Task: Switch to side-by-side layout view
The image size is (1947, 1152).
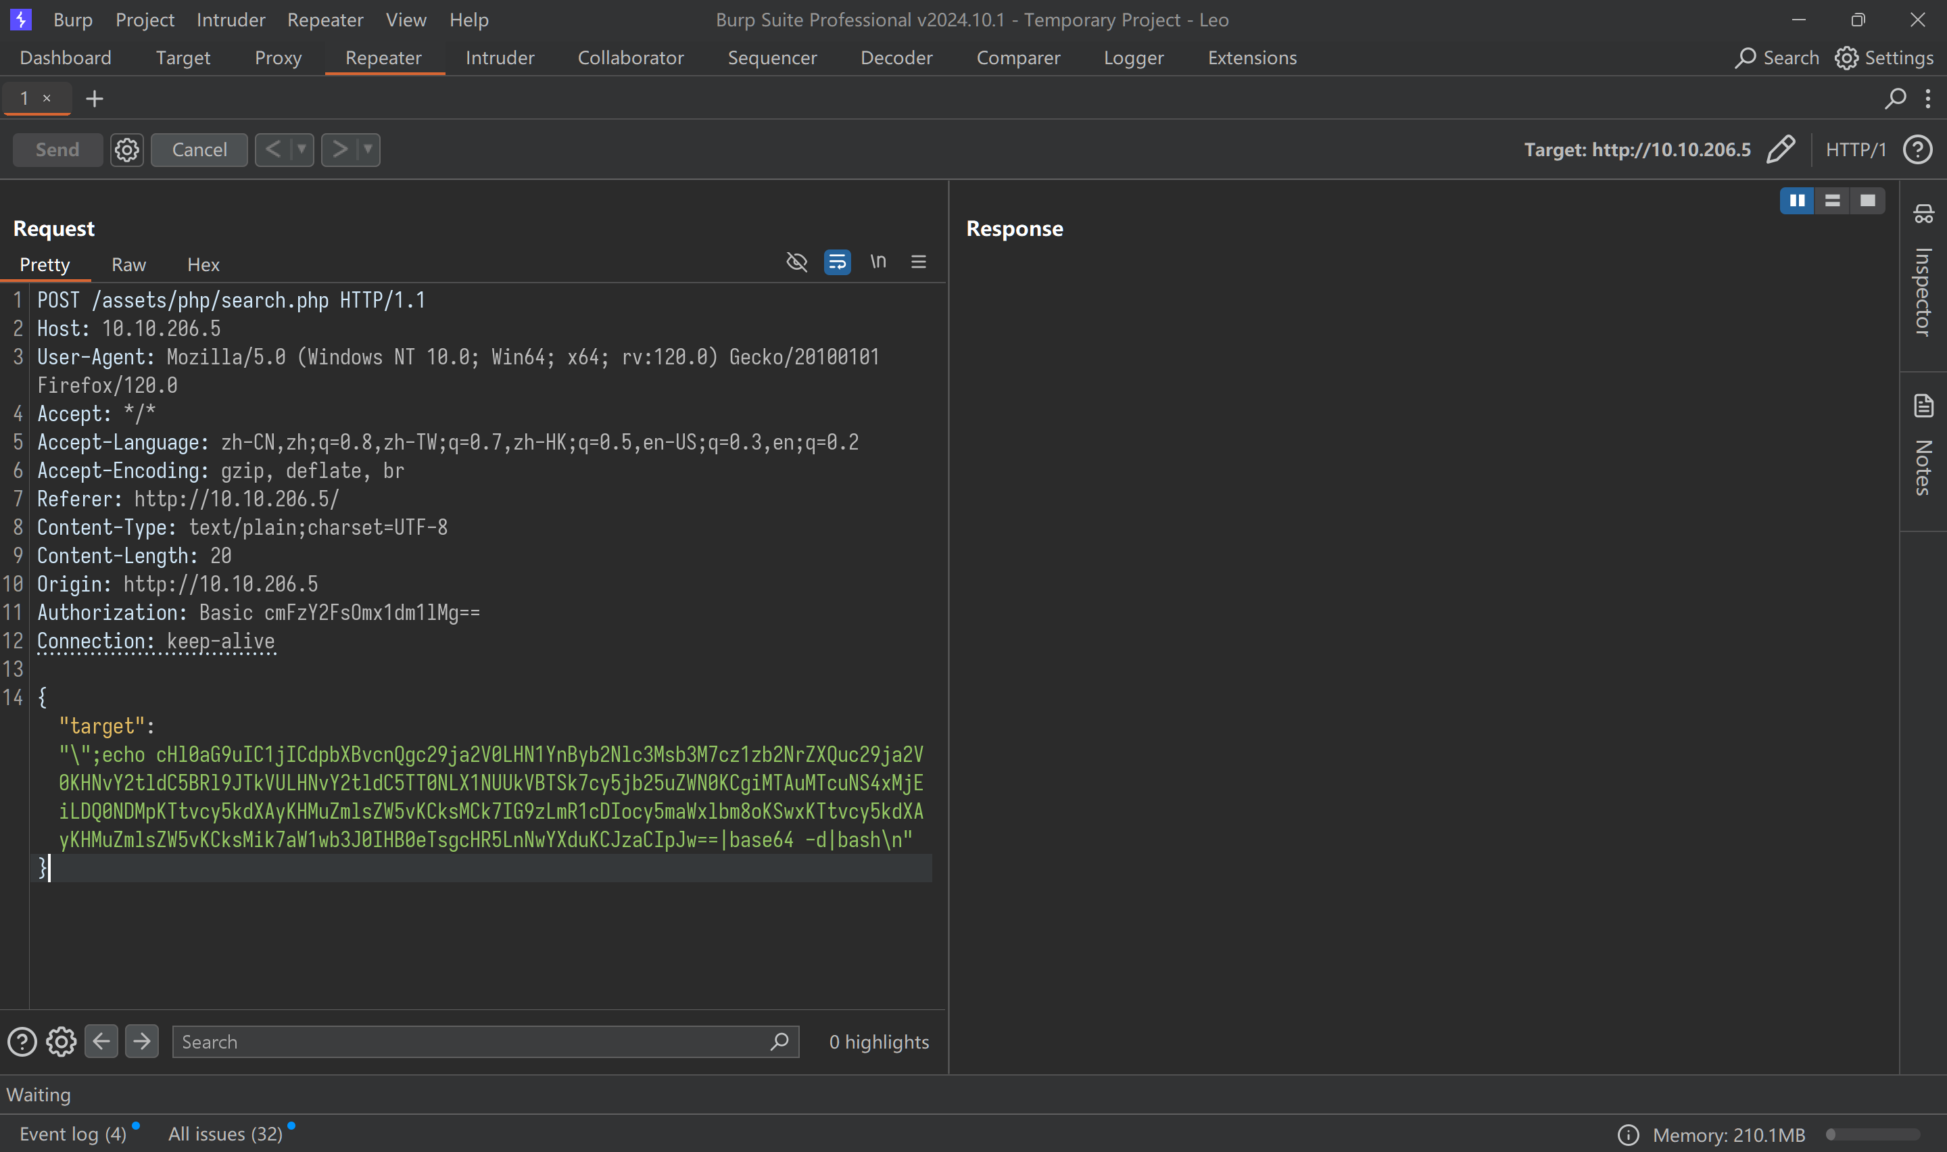Action: 1796,200
